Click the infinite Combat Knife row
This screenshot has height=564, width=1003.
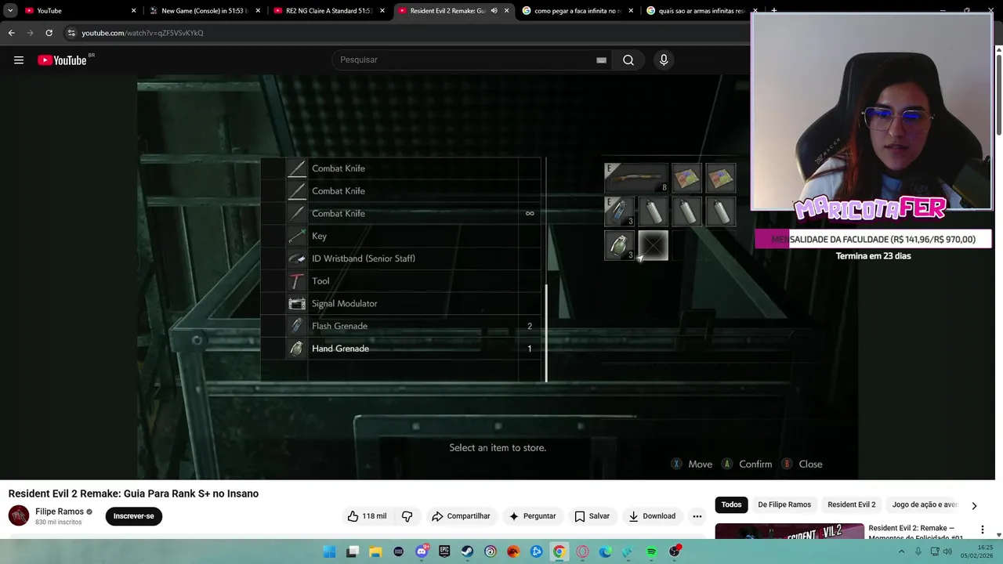pos(401,213)
